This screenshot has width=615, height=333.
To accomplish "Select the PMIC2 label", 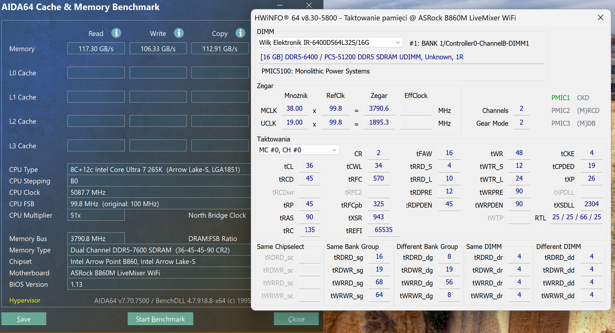I will (560, 110).
